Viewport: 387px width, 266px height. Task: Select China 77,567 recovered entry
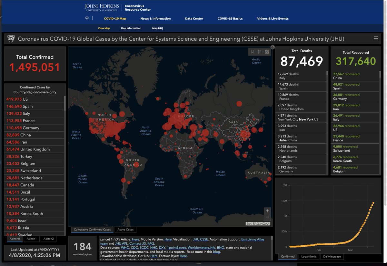(356, 76)
